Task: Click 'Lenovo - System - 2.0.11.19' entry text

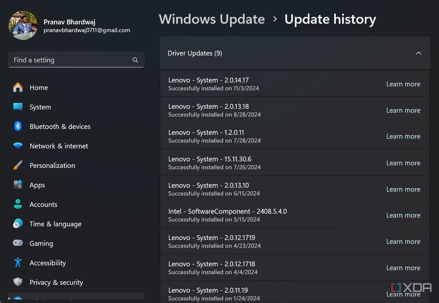Action: (x=208, y=290)
